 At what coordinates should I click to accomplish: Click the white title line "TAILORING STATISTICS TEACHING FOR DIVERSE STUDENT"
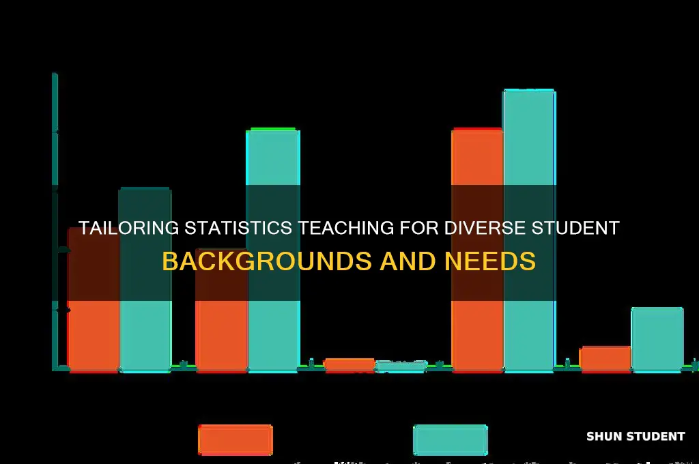point(349,228)
